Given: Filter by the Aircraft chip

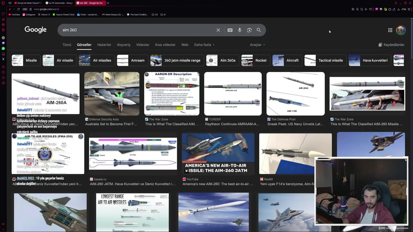Looking at the screenshot, I should (x=287, y=60).
